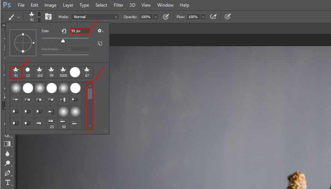The width and height of the screenshot is (331, 189).
Task: Open the View menu
Action: 146,5
